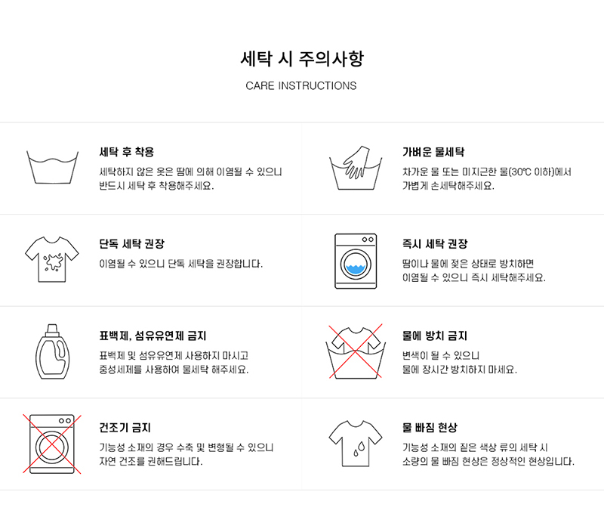Screen dimensions: 604x526
Task: Click the 즉시 세탁 권장 heading
Action: (x=435, y=244)
